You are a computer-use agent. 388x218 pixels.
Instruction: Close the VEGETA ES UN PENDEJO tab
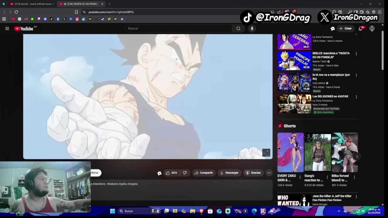(102, 4)
